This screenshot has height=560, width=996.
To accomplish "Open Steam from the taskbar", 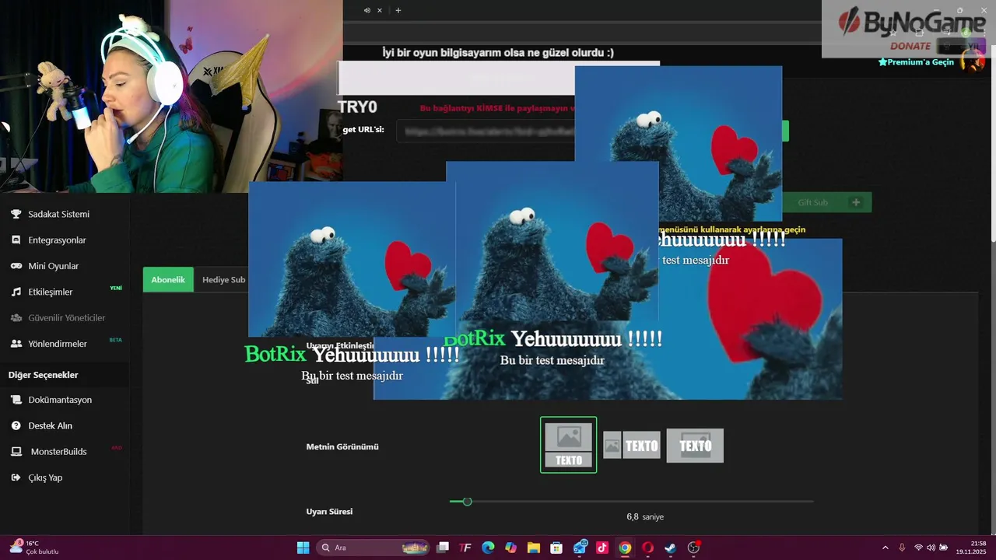I will [x=671, y=548].
